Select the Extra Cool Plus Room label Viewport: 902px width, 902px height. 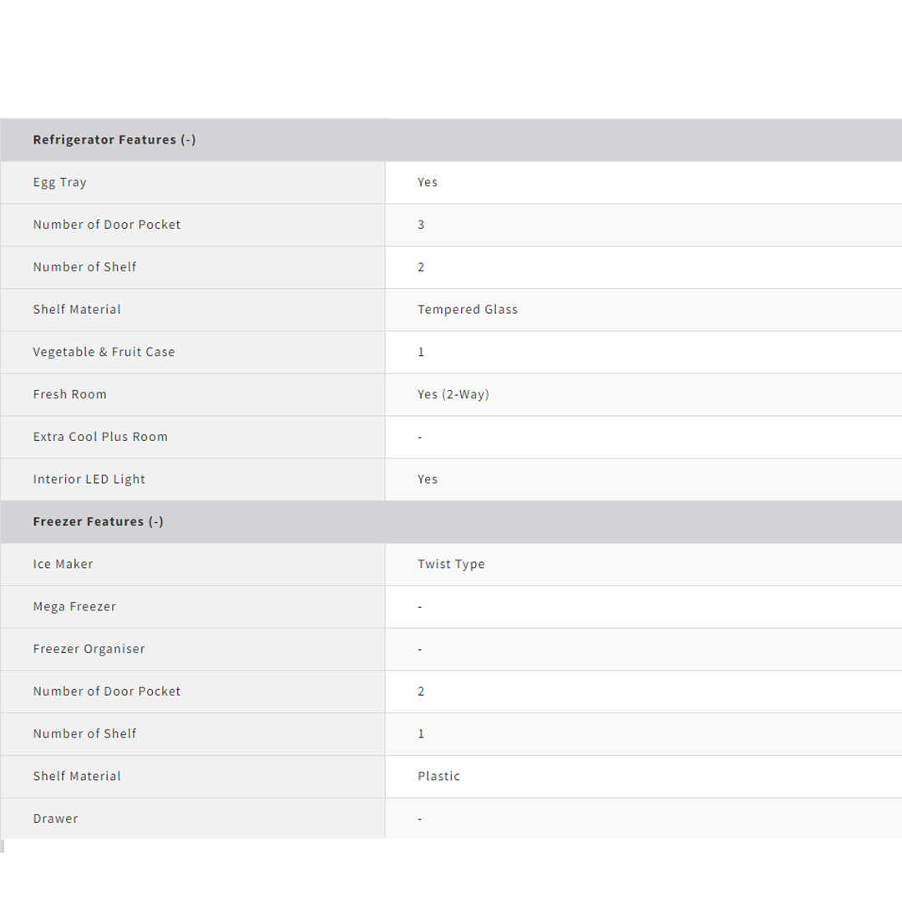click(100, 437)
